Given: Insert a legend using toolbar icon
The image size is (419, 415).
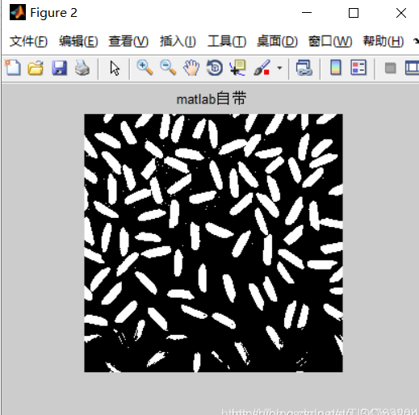Looking at the screenshot, I should pos(358,68).
